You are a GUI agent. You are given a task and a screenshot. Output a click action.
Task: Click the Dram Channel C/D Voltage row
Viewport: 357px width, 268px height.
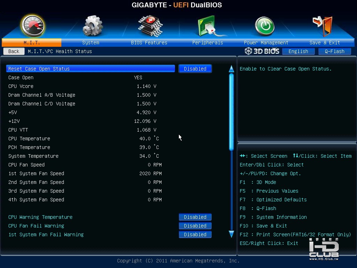(82, 104)
